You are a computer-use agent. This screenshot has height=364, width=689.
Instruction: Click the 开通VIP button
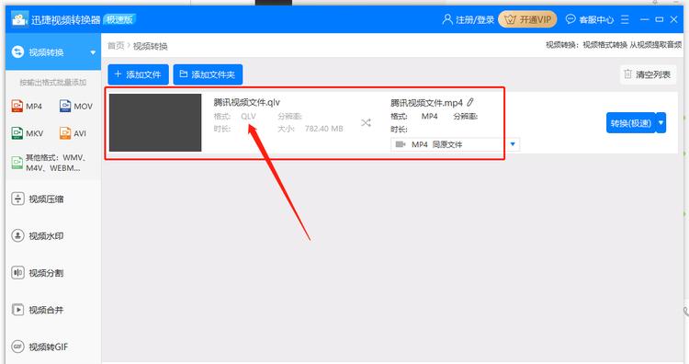point(527,19)
